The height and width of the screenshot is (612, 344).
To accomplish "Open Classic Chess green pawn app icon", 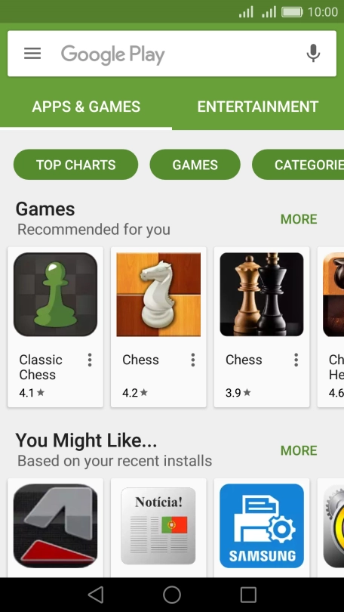I will [x=55, y=295].
